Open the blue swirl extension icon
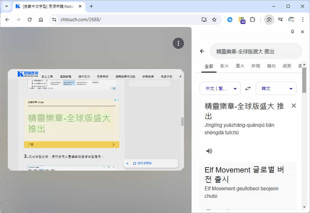This screenshot has height=213, width=310. (x=230, y=20)
